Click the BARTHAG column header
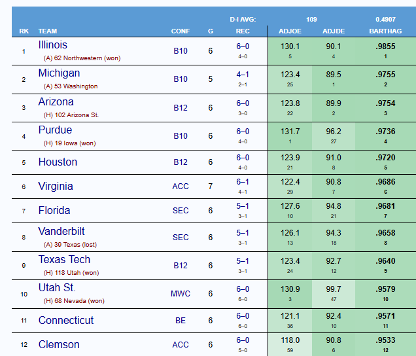This screenshot has height=356, width=416. click(x=385, y=31)
